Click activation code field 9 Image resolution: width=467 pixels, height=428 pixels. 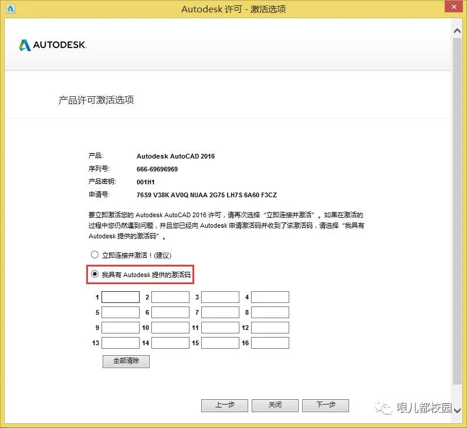tap(121, 328)
